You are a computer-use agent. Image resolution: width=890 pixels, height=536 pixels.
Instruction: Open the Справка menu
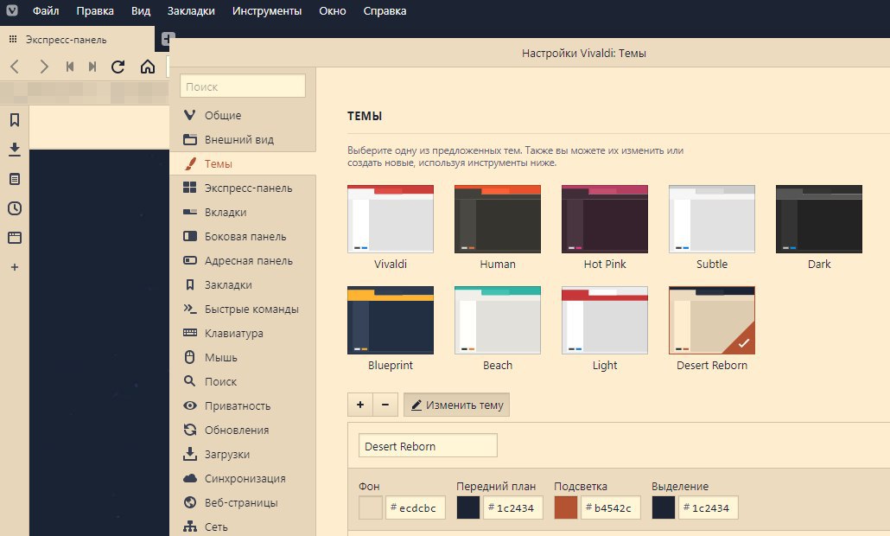pos(385,10)
